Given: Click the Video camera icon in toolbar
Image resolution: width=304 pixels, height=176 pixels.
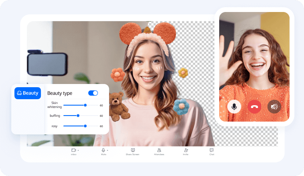Looking at the screenshot, I should (x=74, y=150).
